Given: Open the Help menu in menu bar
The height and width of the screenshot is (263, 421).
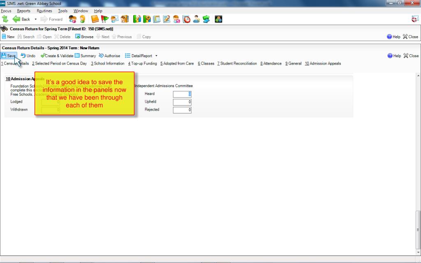Looking at the screenshot, I should 98,11.
